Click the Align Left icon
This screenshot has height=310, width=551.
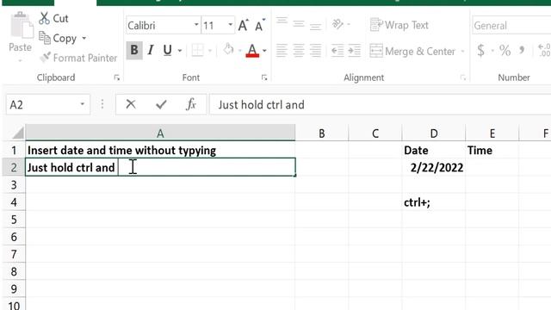(x=282, y=51)
